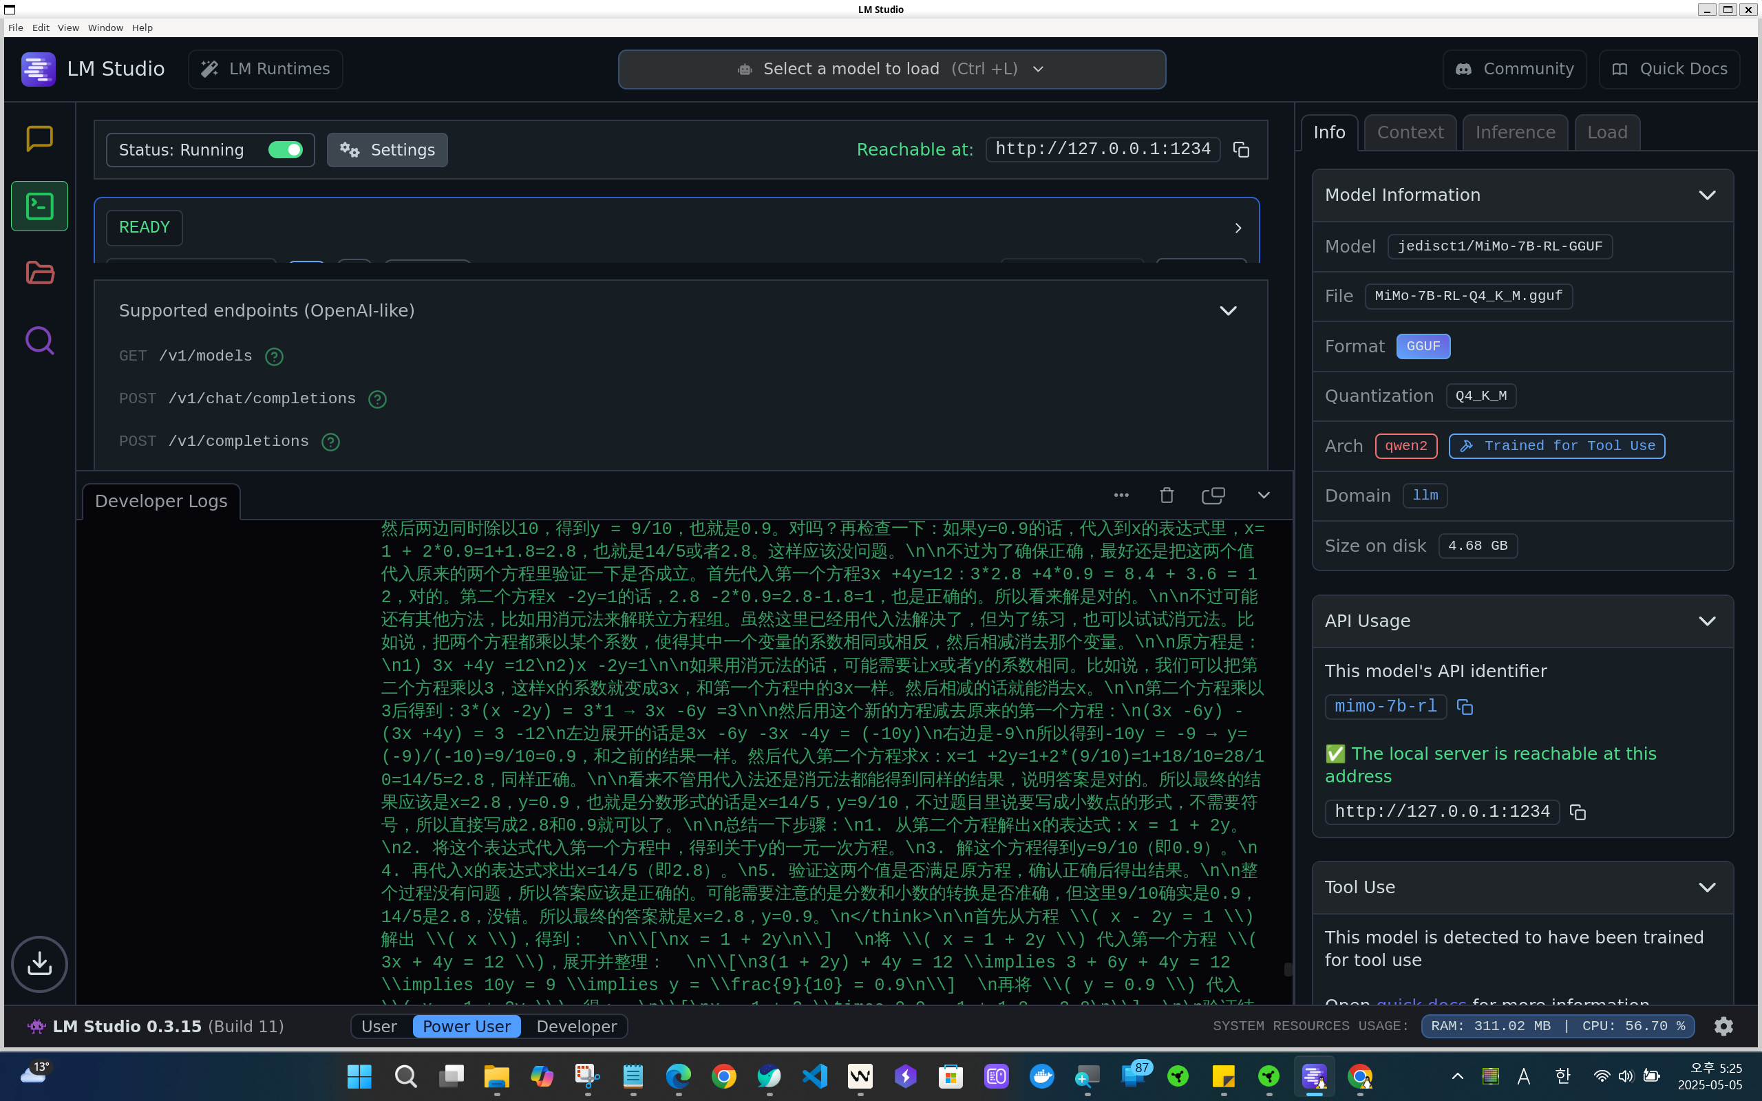Open the Window menu

[x=105, y=28]
